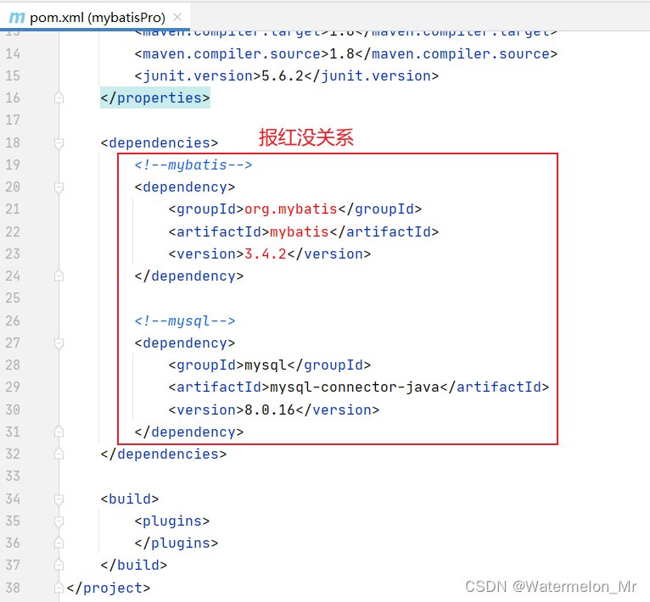Click the highlighted closing properties tag
Viewport: 650px width, 602px height.
click(155, 98)
